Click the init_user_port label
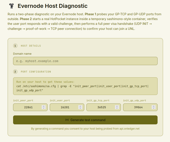Screen dimensions: 170x142 60,100
